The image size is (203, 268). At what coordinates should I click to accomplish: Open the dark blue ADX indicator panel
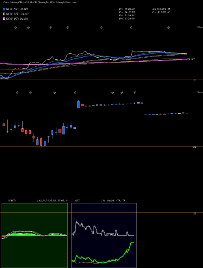click(104, 236)
